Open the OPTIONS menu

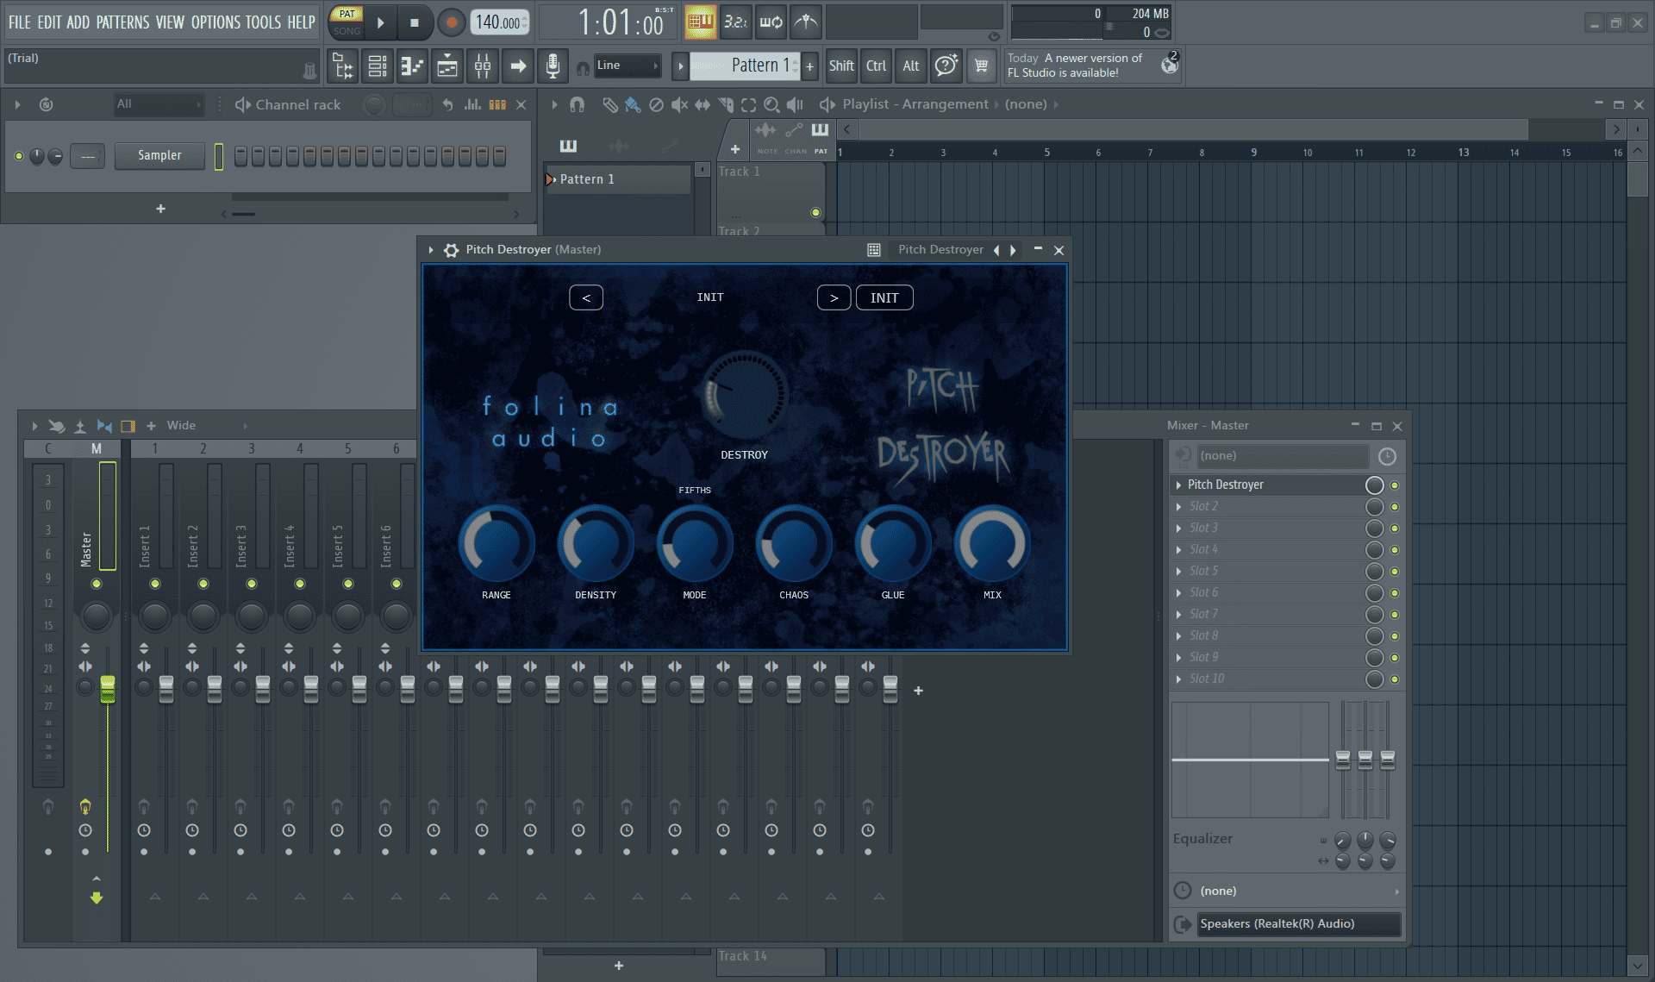click(x=215, y=22)
